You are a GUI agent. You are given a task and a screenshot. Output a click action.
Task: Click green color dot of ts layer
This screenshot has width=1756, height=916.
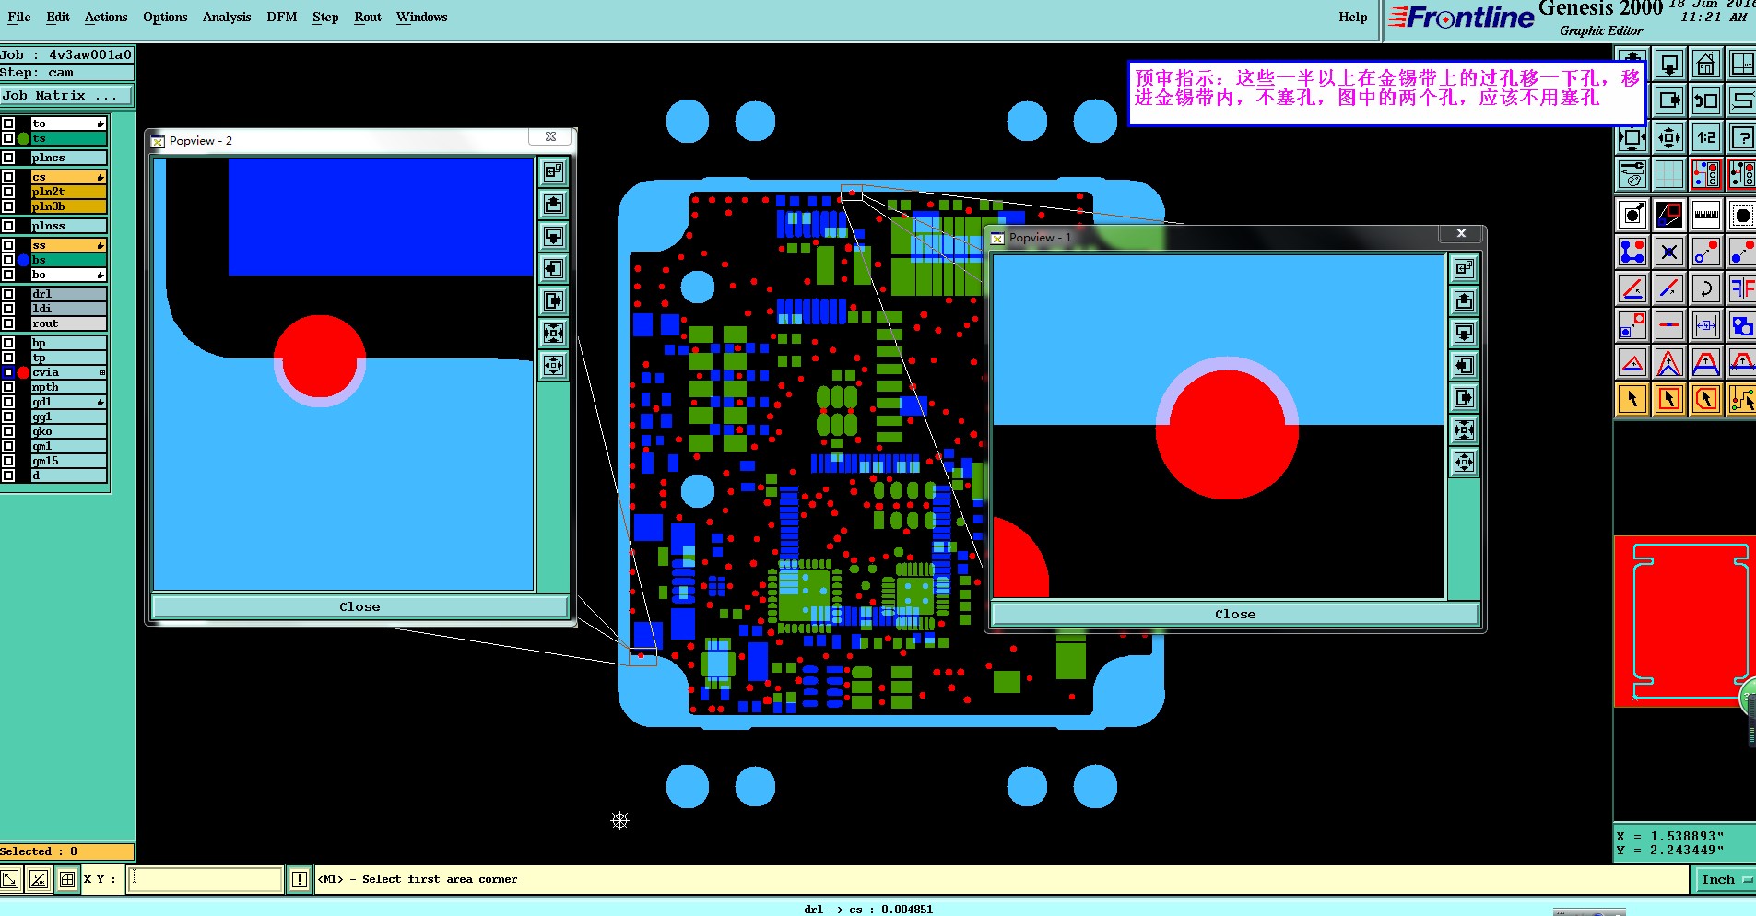coord(24,138)
